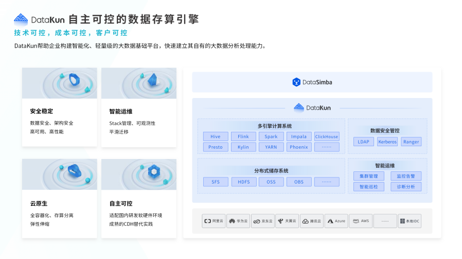Viewport: 462px width, 259px height.
Task: Select the 阿里云 cloud provider tile
Action: [x=214, y=221]
